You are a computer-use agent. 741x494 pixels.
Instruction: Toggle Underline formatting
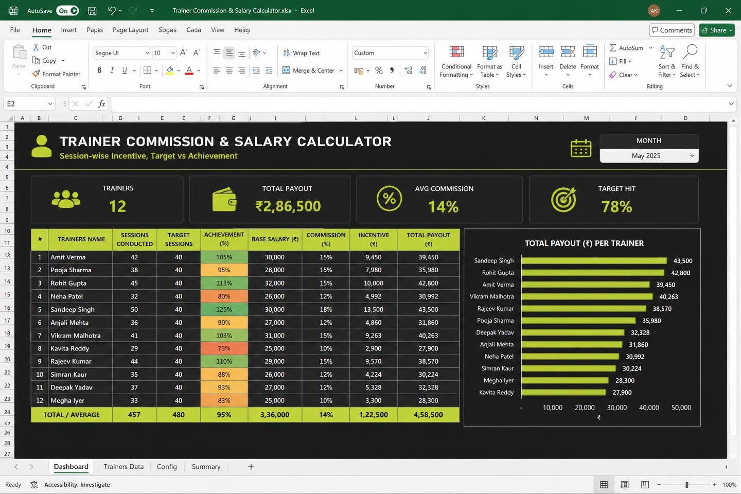click(125, 70)
